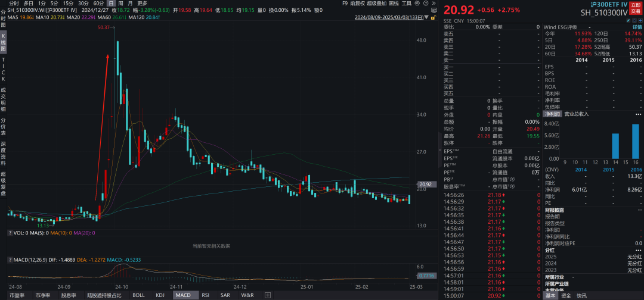
Task: Select the 5分 minute interval
Action: (x=54, y=3)
